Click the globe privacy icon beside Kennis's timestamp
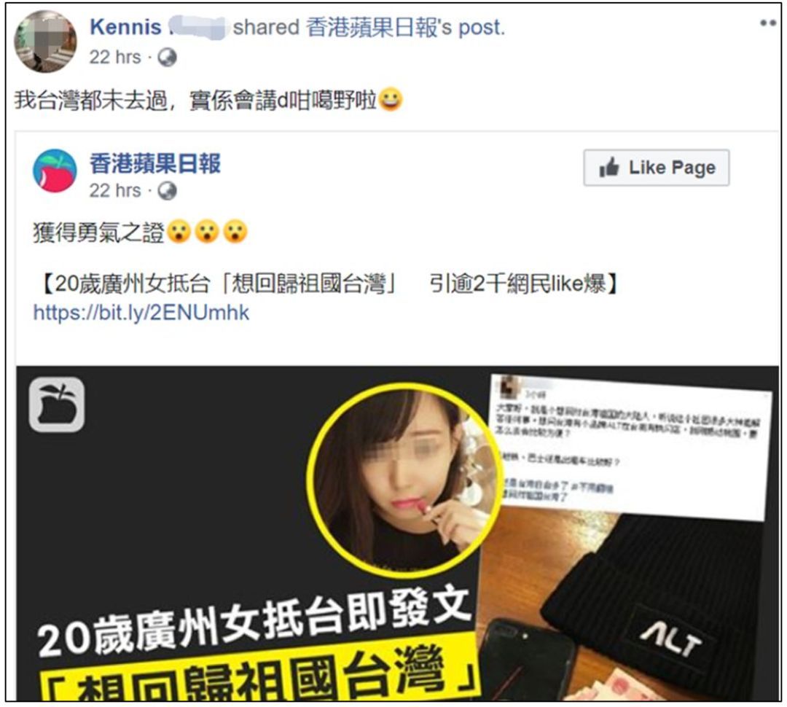The height and width of the screenshot is (707, 787). pos(167,58)
